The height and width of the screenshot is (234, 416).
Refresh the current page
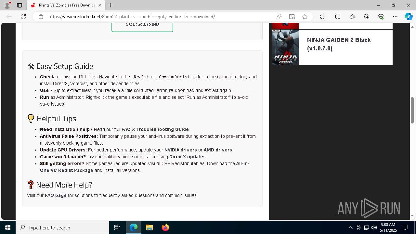coord(23,17)
